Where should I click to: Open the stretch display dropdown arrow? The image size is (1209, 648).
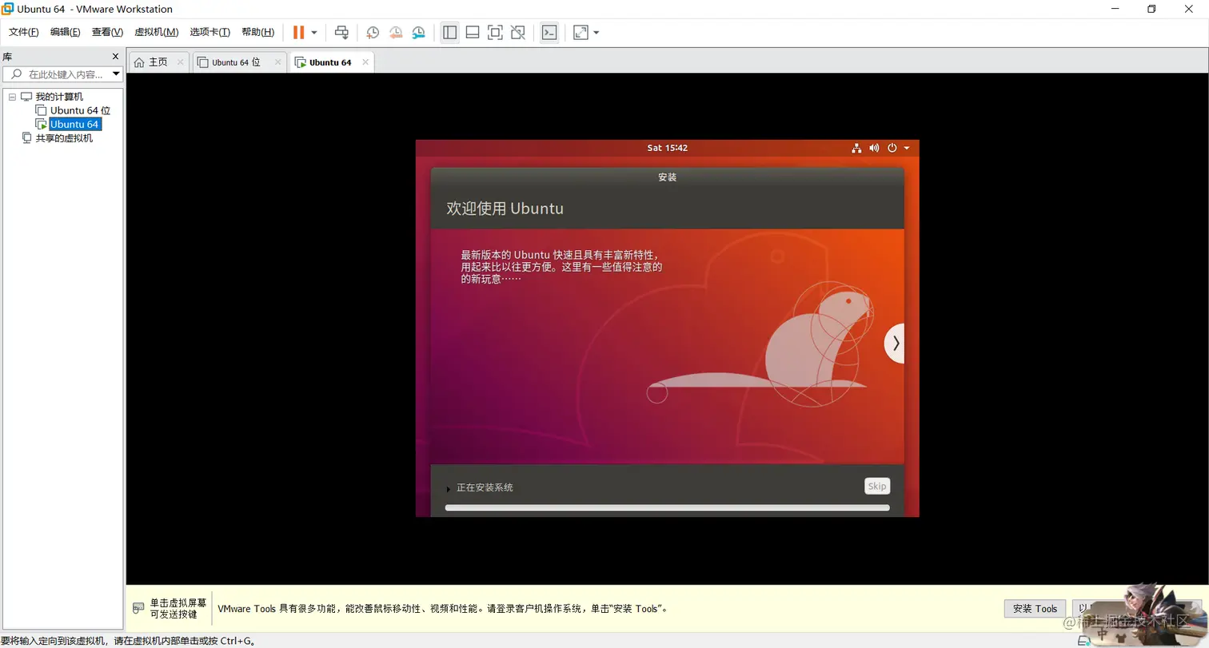tap(597, 33)
